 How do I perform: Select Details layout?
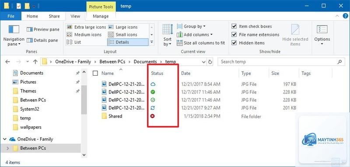(x=128, y=42)
